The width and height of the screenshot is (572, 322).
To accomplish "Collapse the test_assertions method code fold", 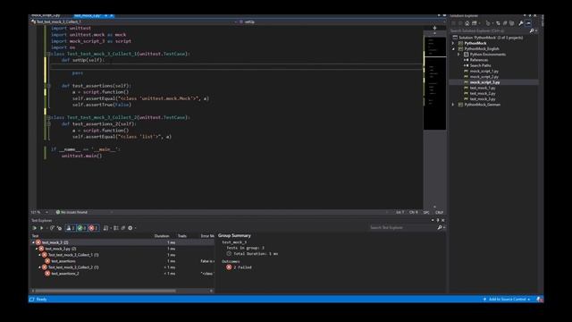I will click(48, 86).
